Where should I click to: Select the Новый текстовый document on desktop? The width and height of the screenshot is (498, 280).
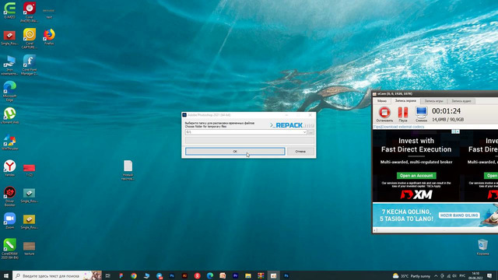(x=128, y=170)
